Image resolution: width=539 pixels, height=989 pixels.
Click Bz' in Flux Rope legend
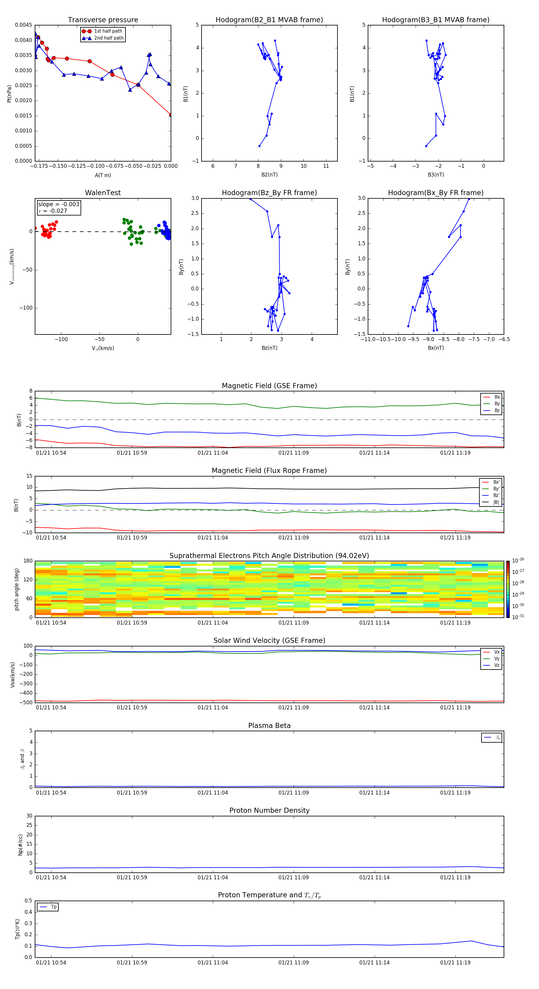pos(491,495)
